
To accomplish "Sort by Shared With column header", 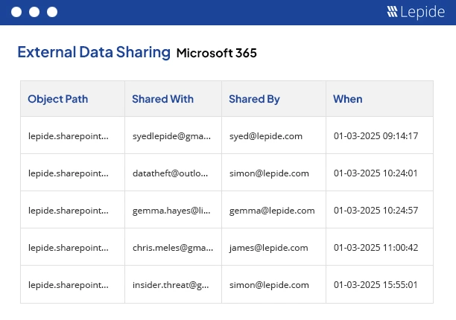I will (162, 99).
